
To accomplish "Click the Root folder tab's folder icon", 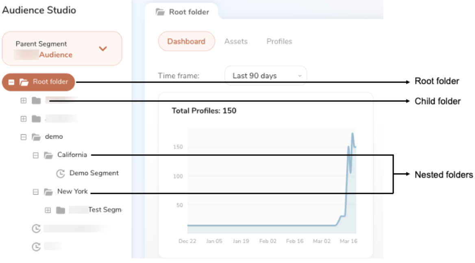I will 160,12.
